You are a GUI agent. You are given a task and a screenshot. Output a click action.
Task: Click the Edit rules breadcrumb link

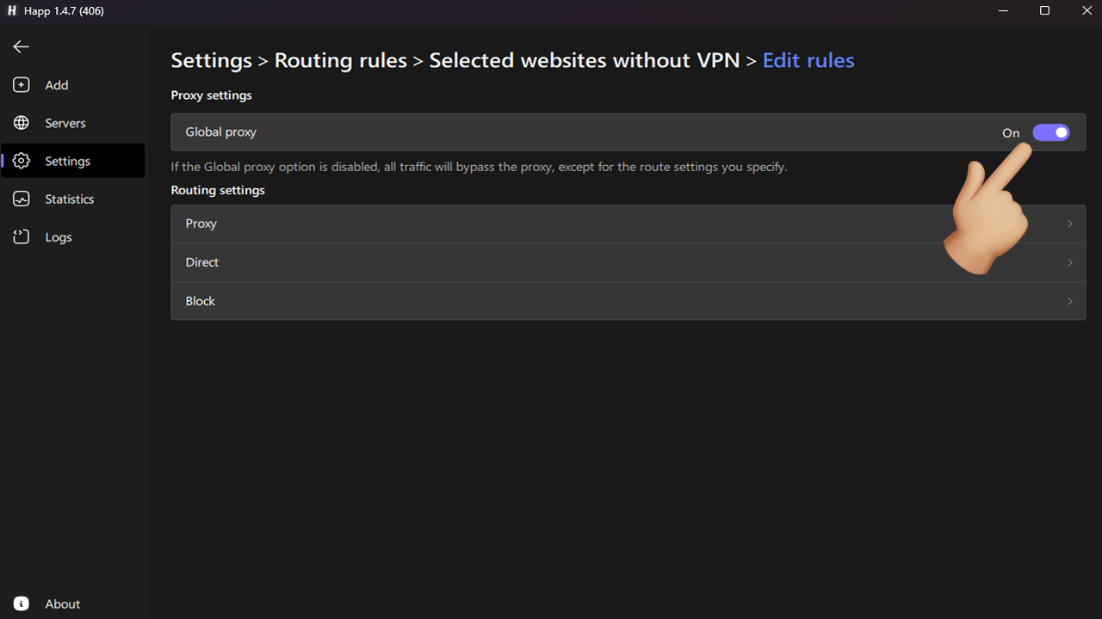[x=808, y=60]
